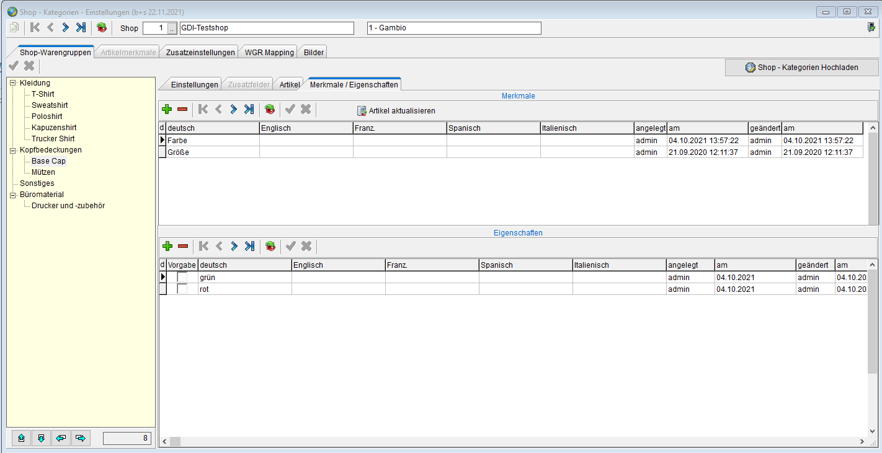
Task: Refresh the Eigenschaften list
Action: click(270, 247)
